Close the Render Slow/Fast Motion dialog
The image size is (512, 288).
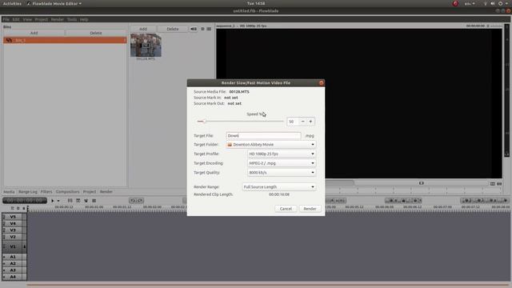[x=321, y=83]
